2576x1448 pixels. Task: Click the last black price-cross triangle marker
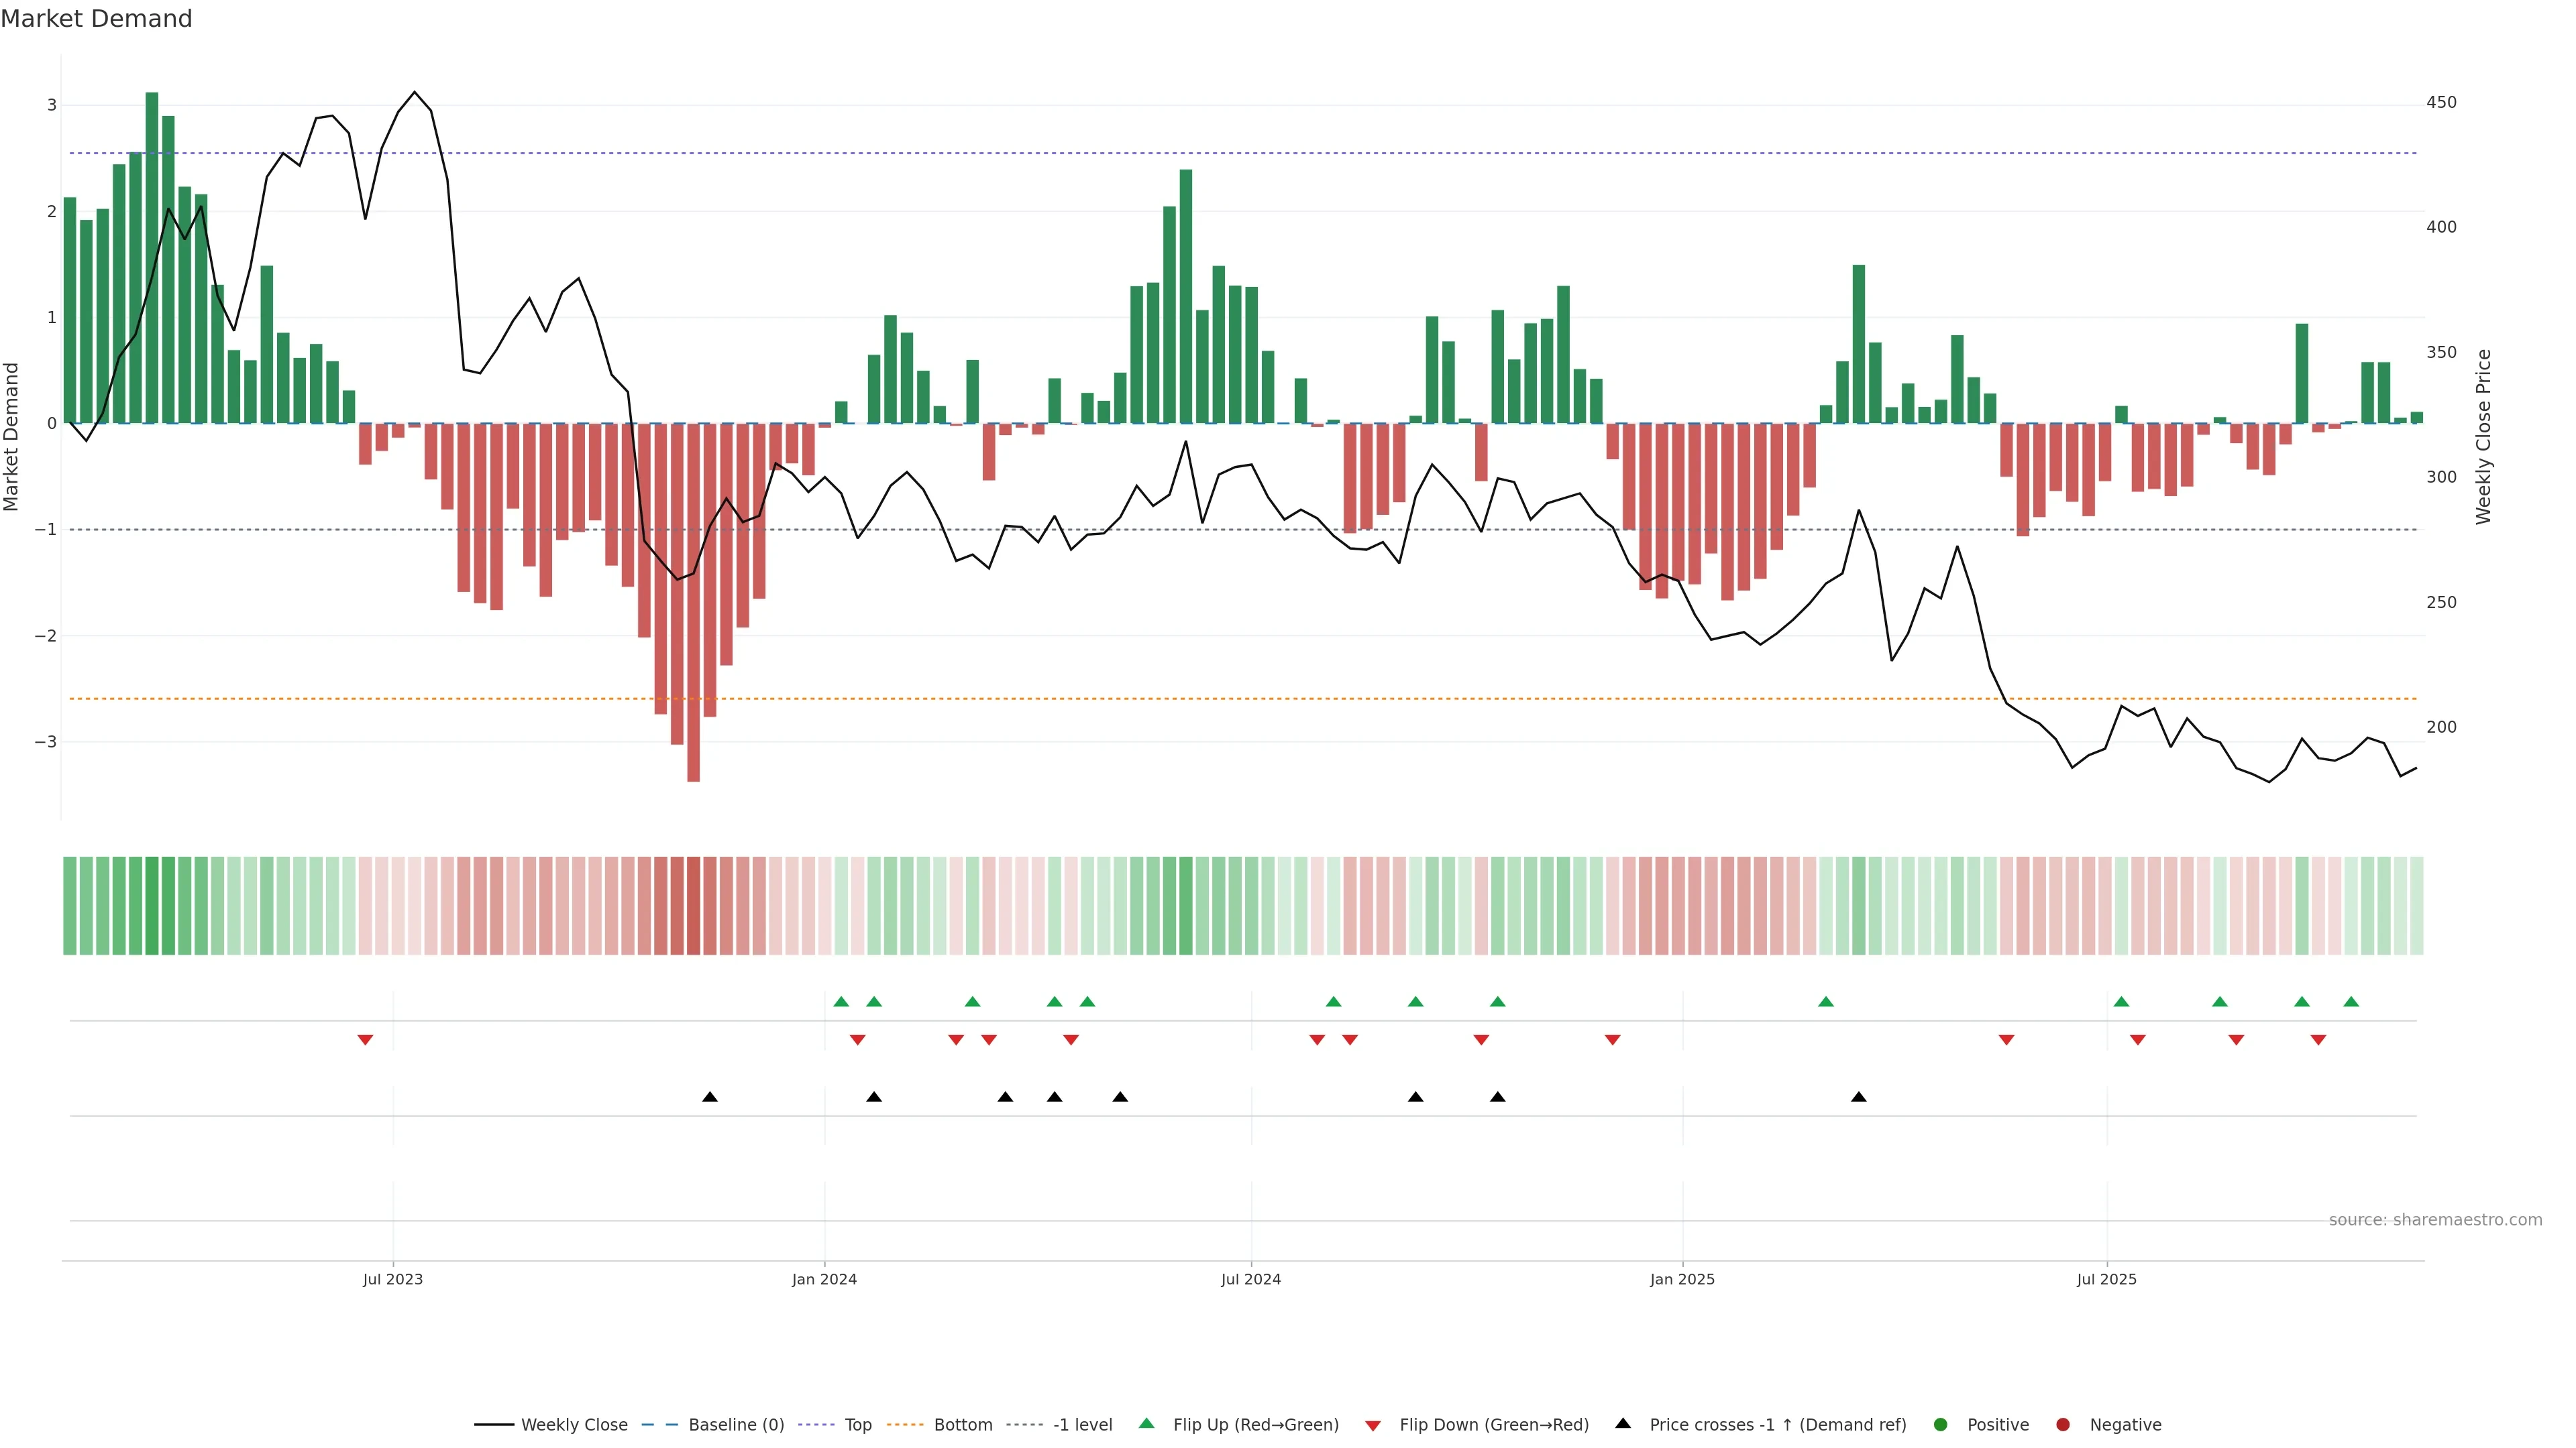click(1859, 1097)
